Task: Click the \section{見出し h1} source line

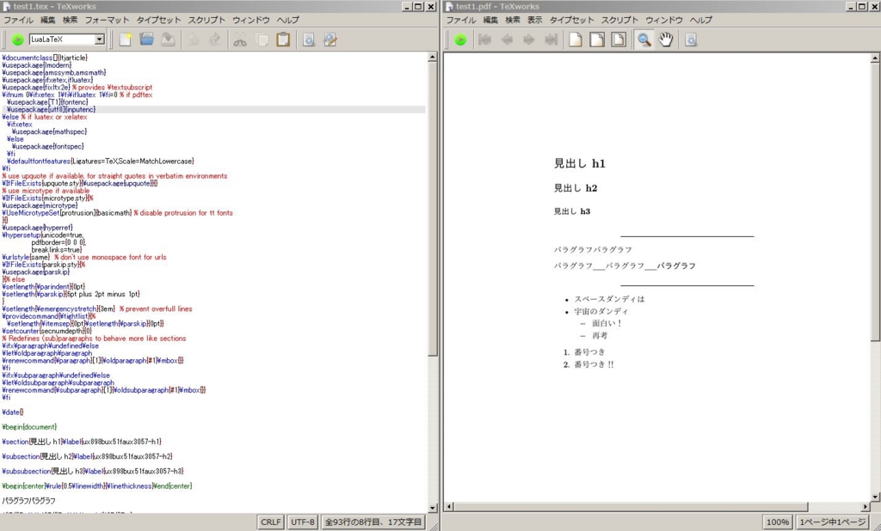Action: 82,442
